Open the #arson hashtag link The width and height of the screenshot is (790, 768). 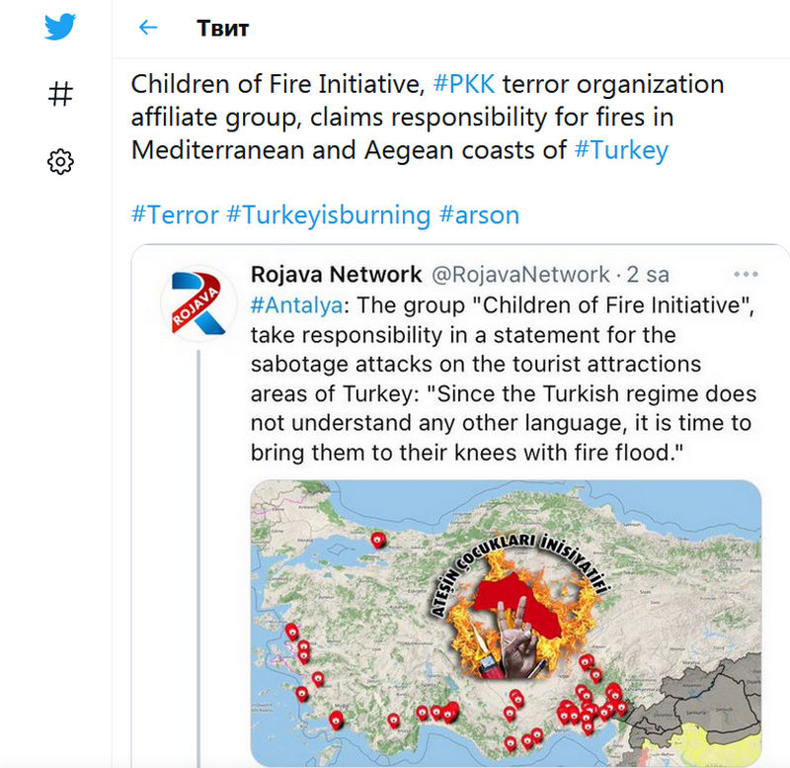click(x=479, y=214)
